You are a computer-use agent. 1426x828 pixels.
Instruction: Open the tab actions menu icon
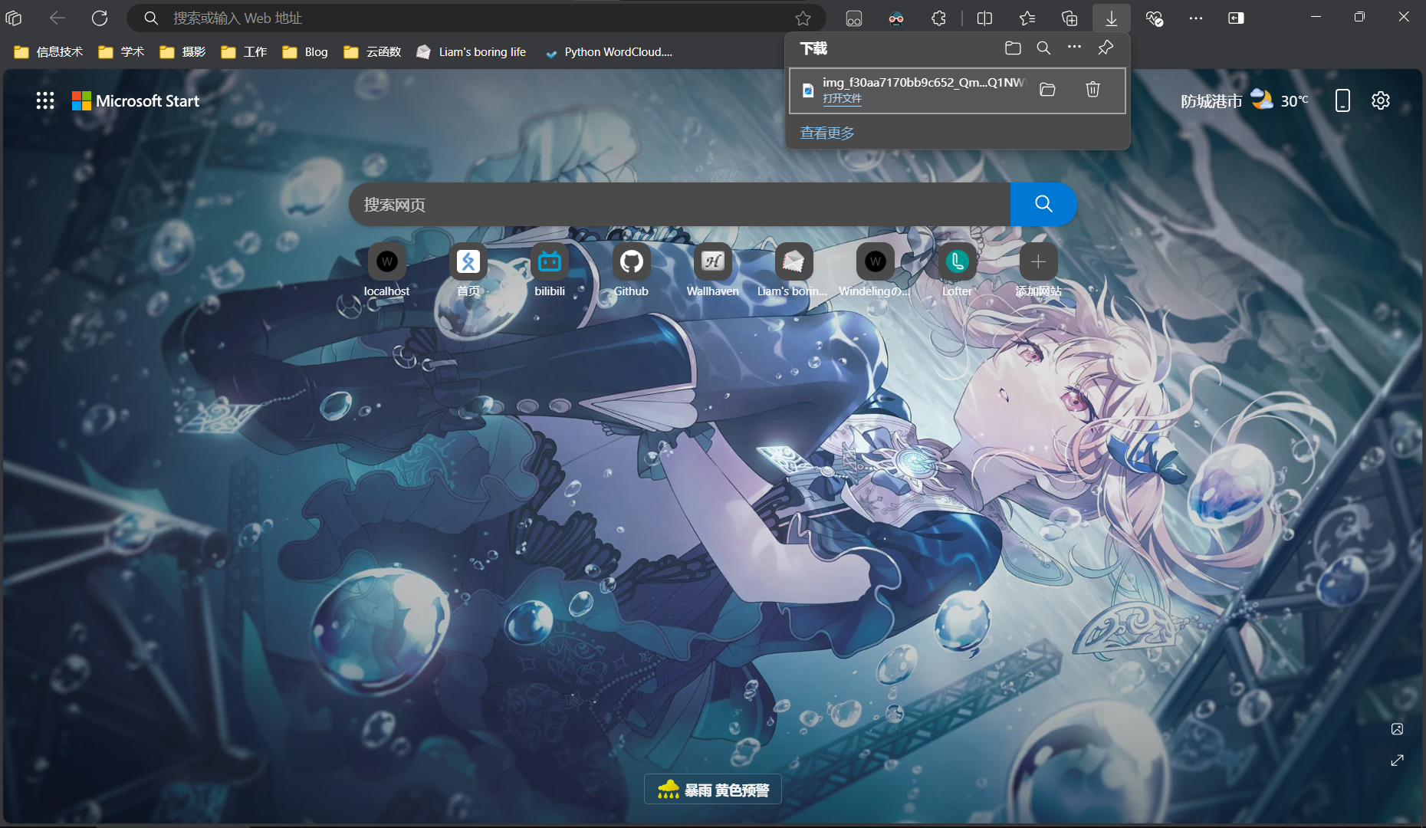click(x=14, y=18)
